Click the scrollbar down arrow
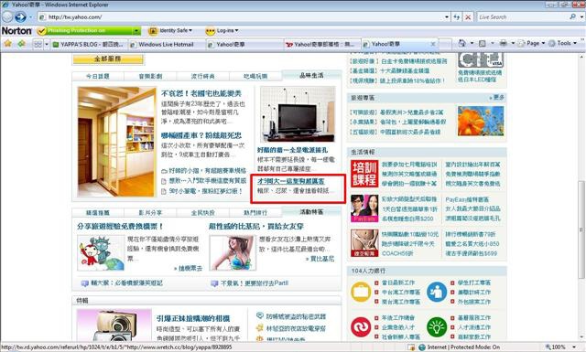The height and width of the screenshot is (352, 586). coord(581,337)
